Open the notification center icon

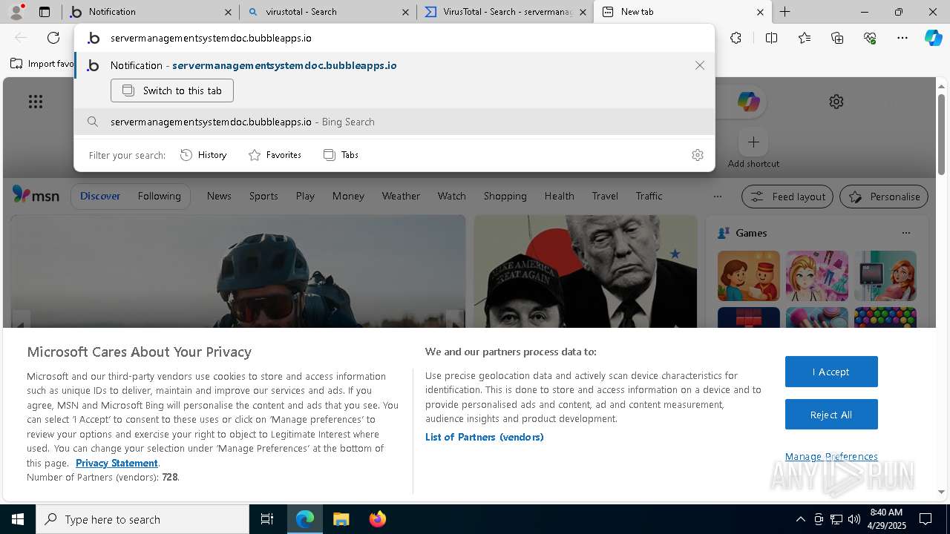[926, 519]
